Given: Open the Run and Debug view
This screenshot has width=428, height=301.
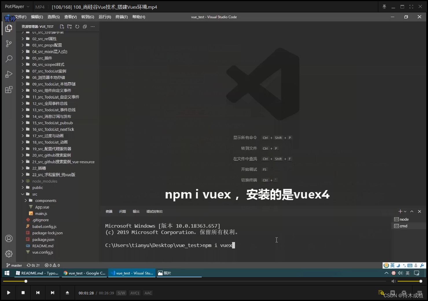Looking at the screenshot, I should (x=9, y=74).
